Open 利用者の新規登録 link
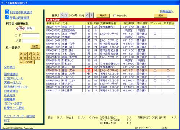The height and width of the screenshot is (130, 180). pyautogui.click(x=21, y=12)
